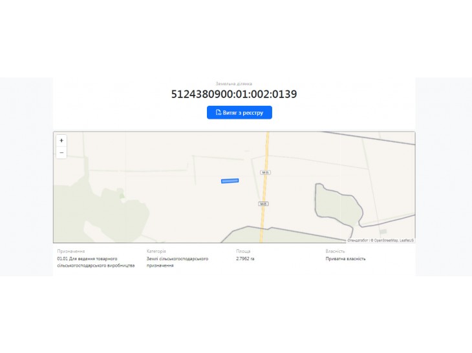Viewport: 472px width, 353px height.
Task: Select the blue highlighted land parcel
Action: [230, 181]
